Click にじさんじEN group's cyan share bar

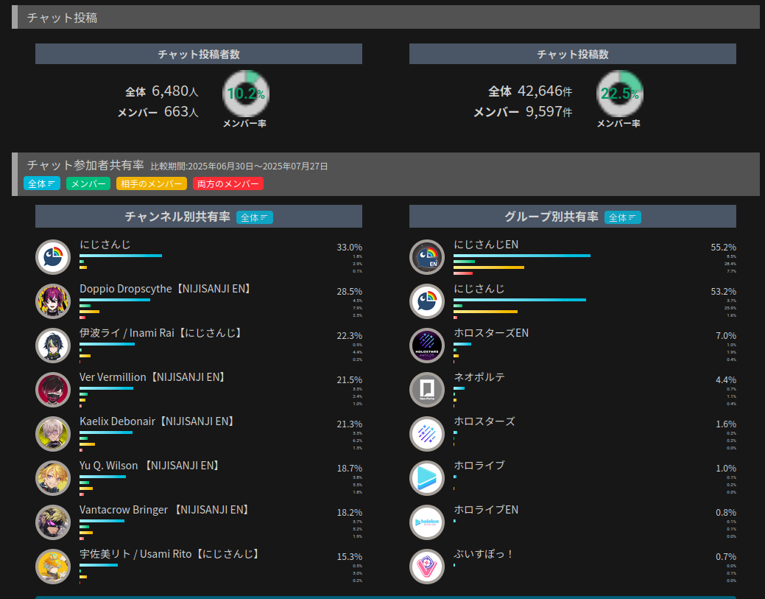[x=522, y=256]
